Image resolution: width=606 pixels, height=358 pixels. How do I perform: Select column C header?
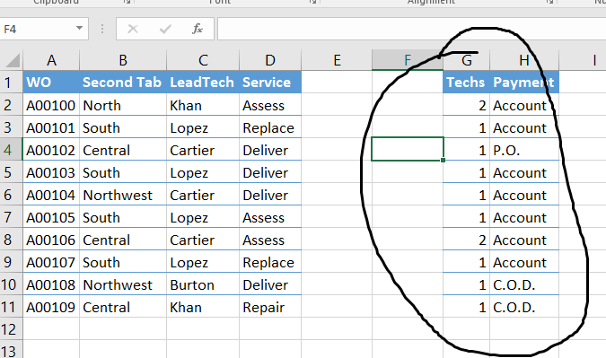click(203, 60)
